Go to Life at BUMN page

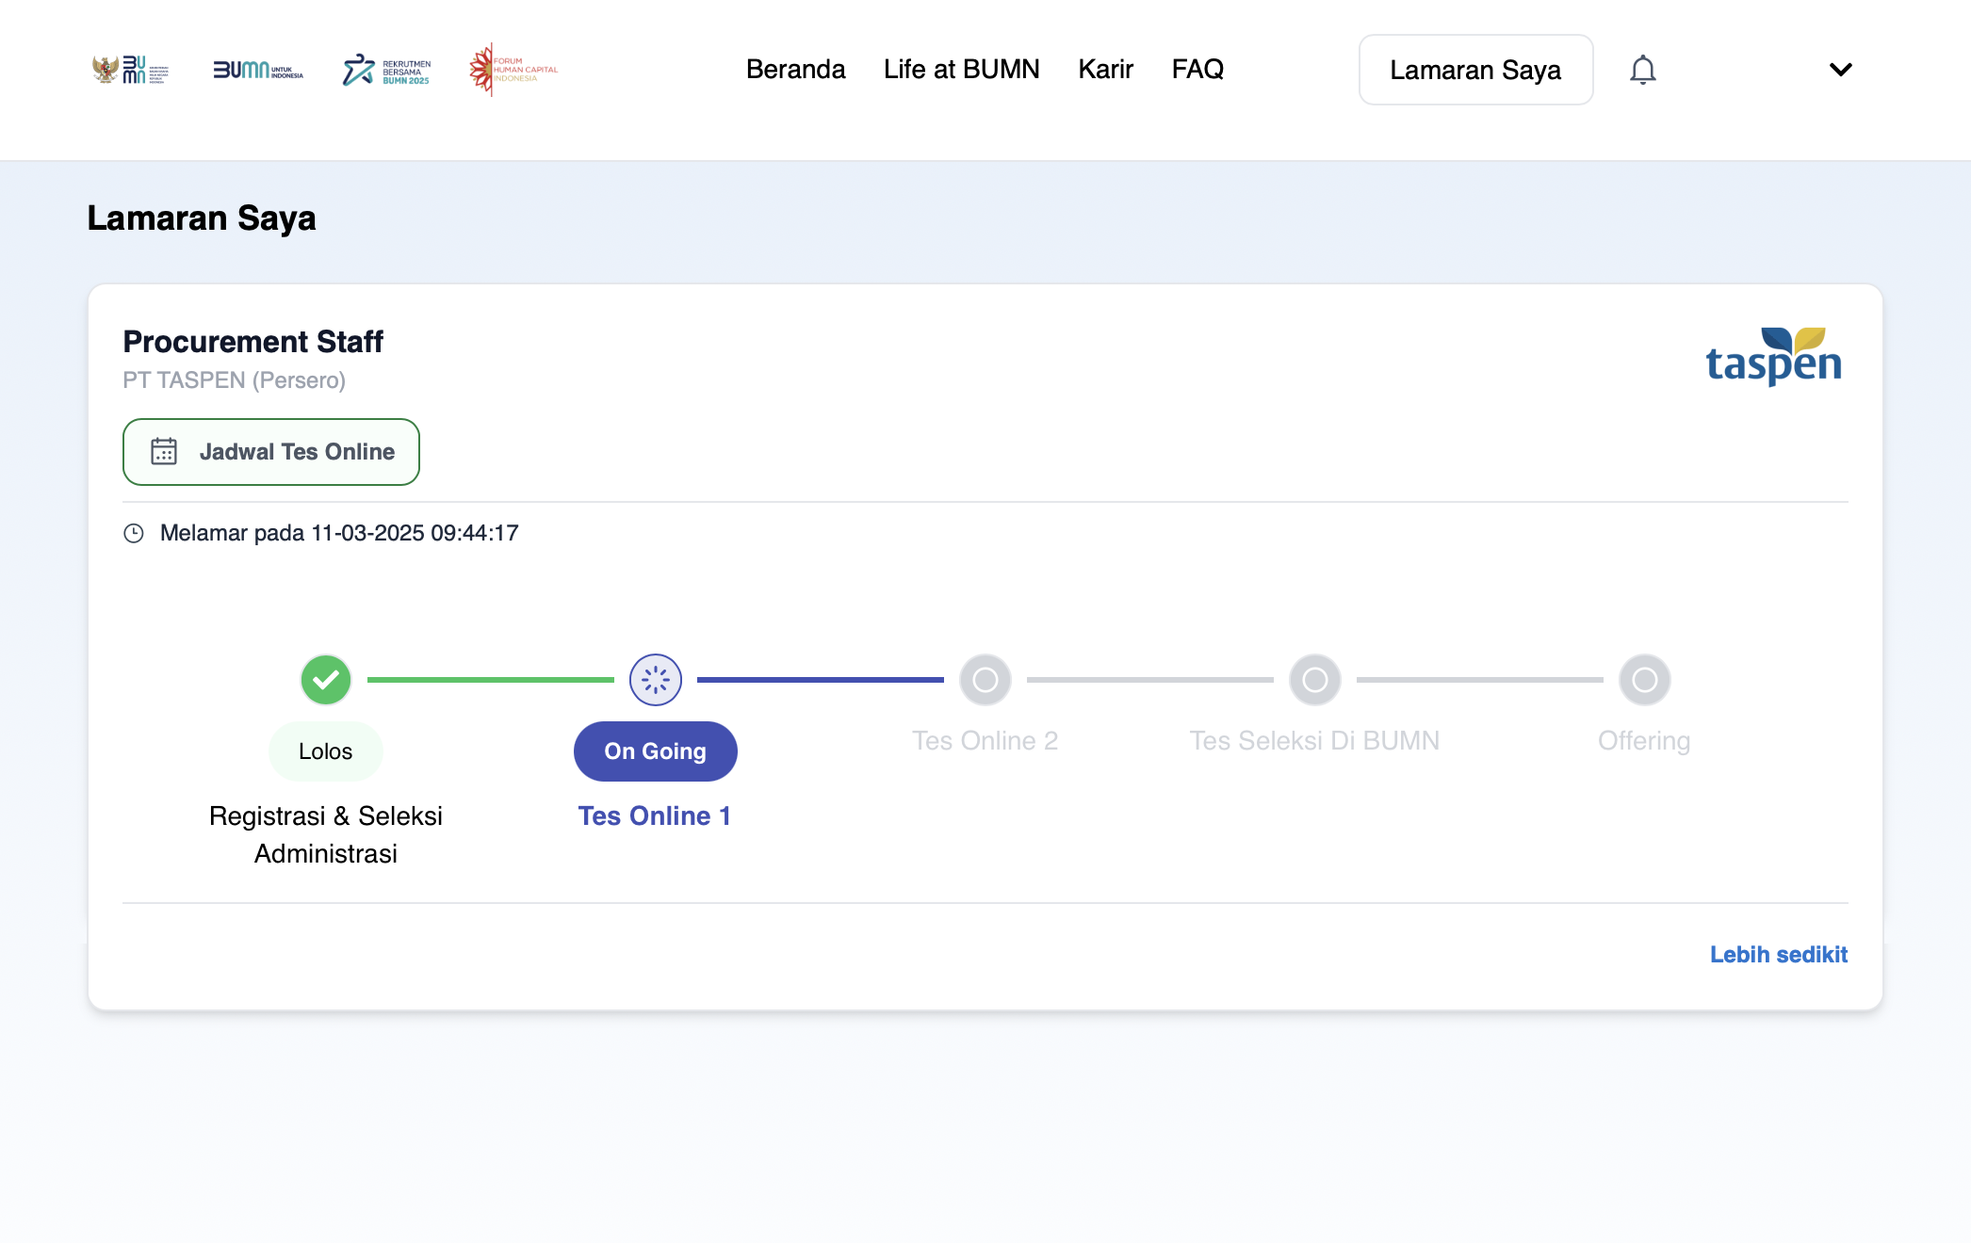tap(961, 70)
